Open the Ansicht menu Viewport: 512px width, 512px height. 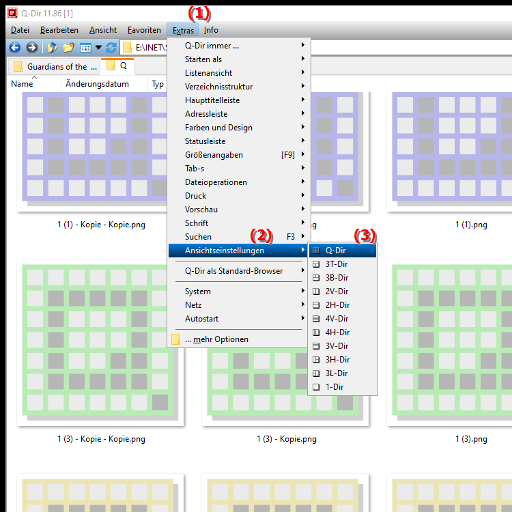click(x=103, y=30)
